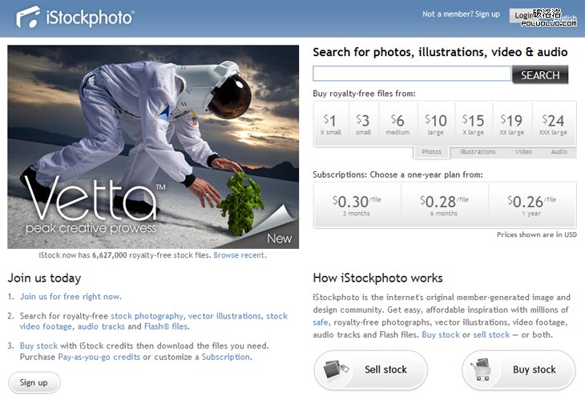This screenshot has height=400, width=585.
Task: Open the Browse recent link
Action: 240,255
